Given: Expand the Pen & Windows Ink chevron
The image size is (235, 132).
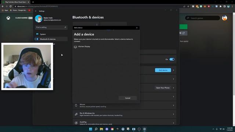Looking at the screenshot, I should 173,114.
